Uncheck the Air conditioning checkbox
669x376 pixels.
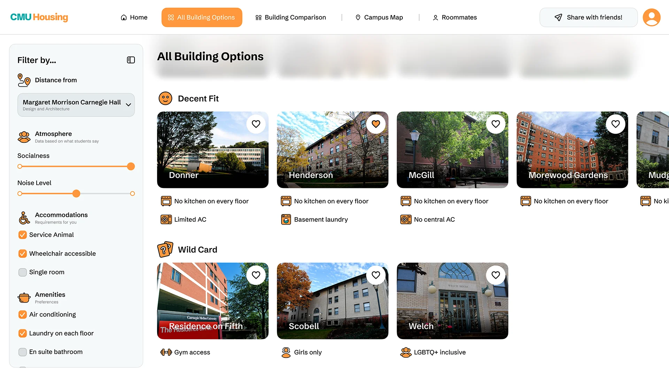pos(23,315)
